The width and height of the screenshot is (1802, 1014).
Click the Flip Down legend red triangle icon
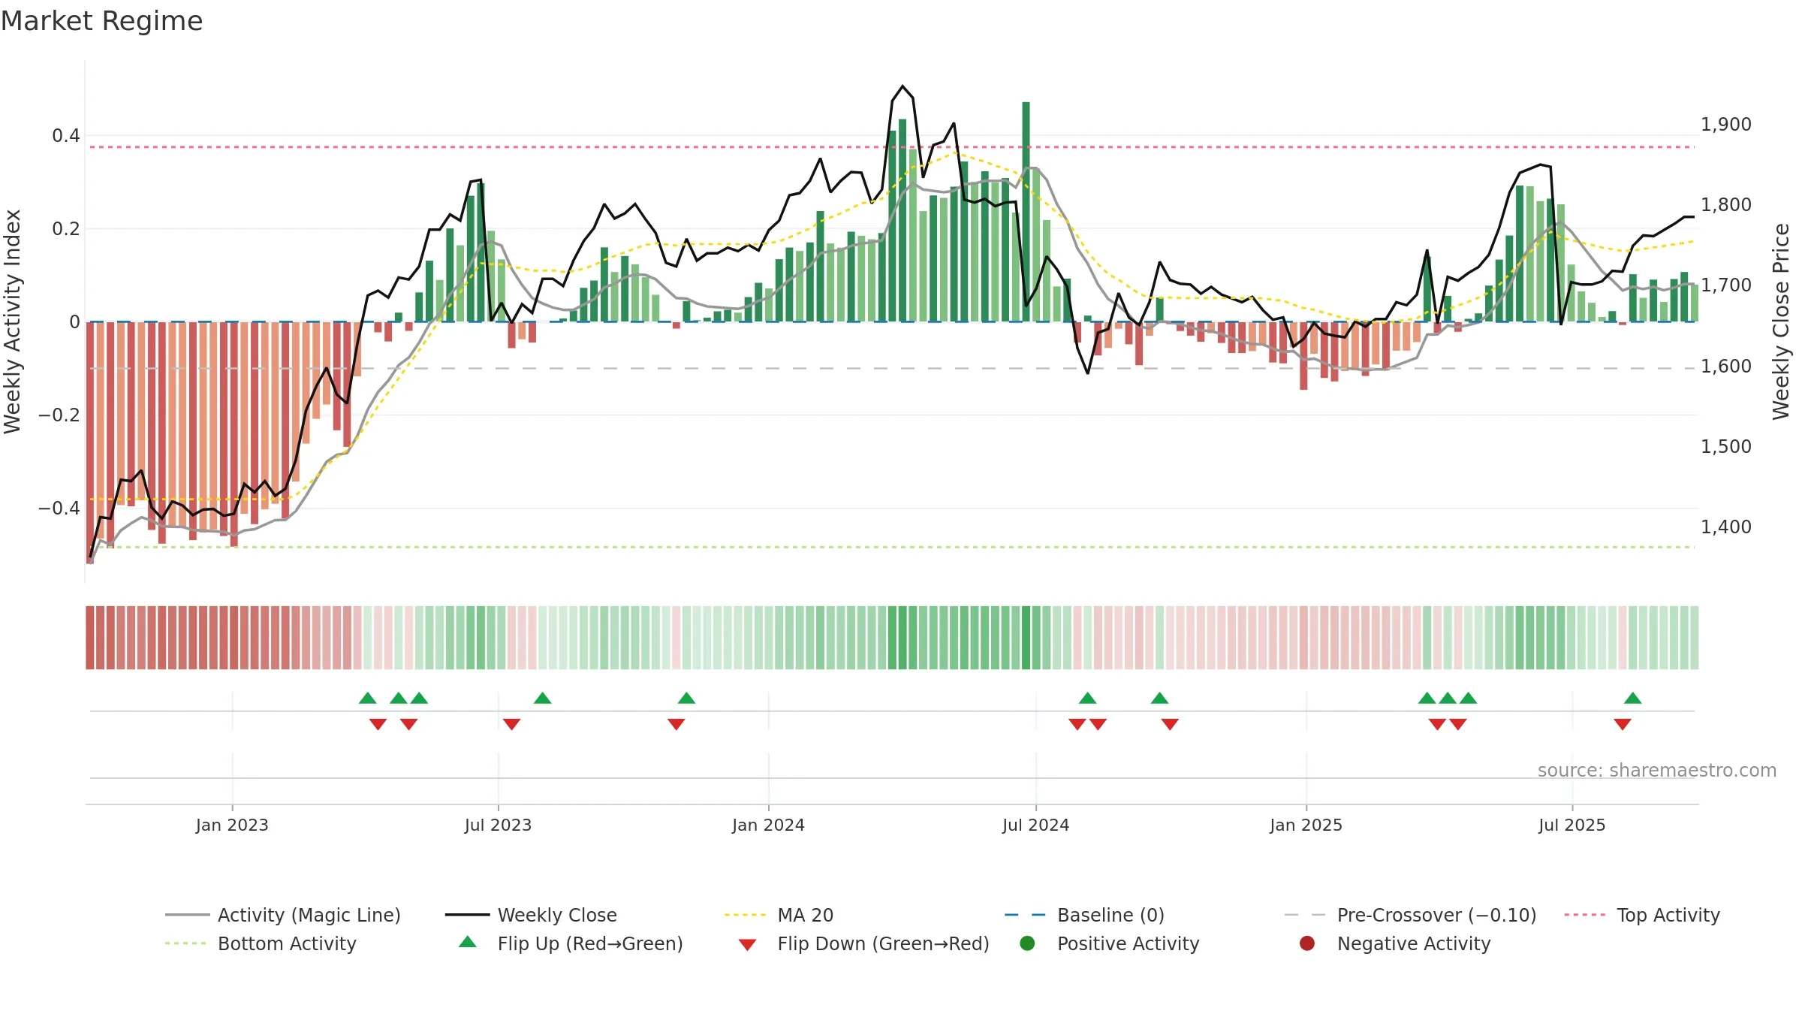tap(747, 945)
